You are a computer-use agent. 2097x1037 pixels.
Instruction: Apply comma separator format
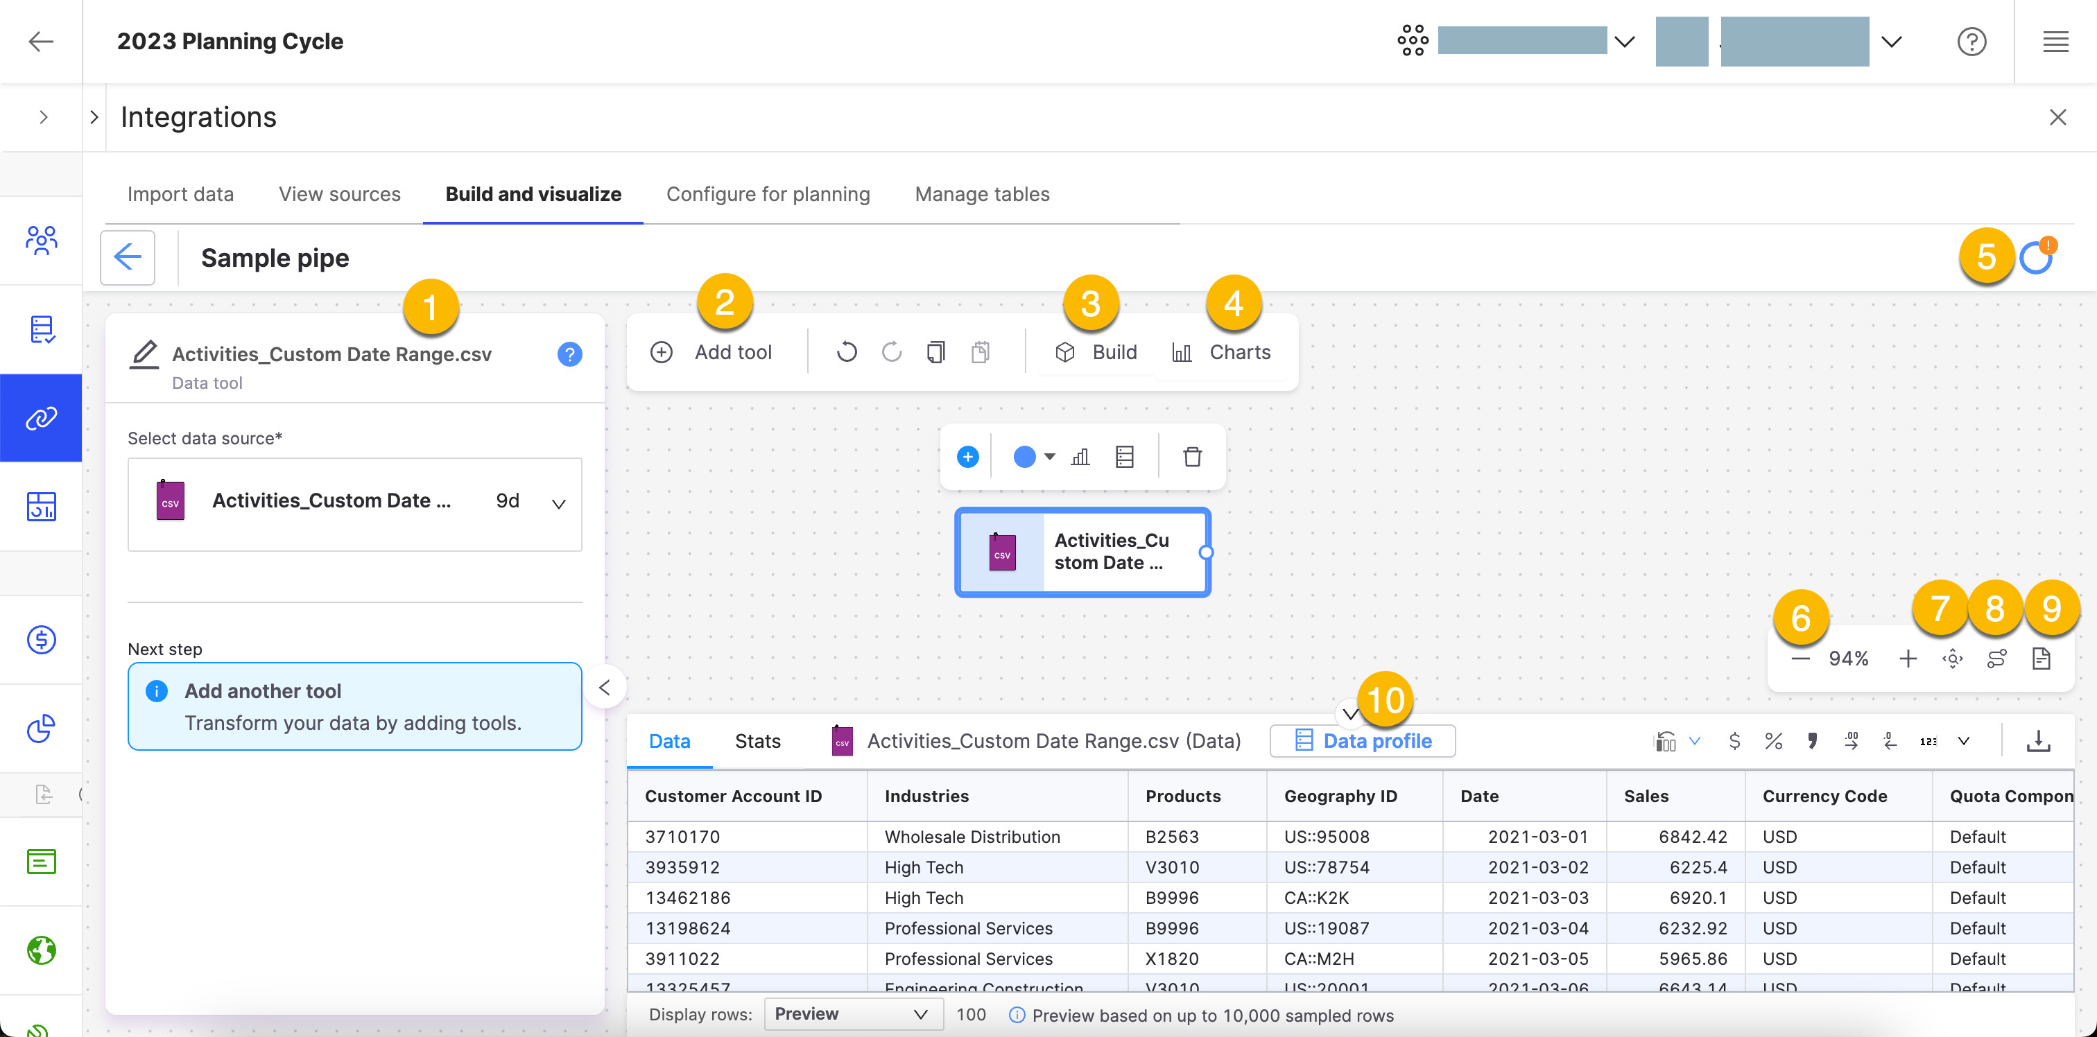pyautogui.click(x=1812, y=742)
